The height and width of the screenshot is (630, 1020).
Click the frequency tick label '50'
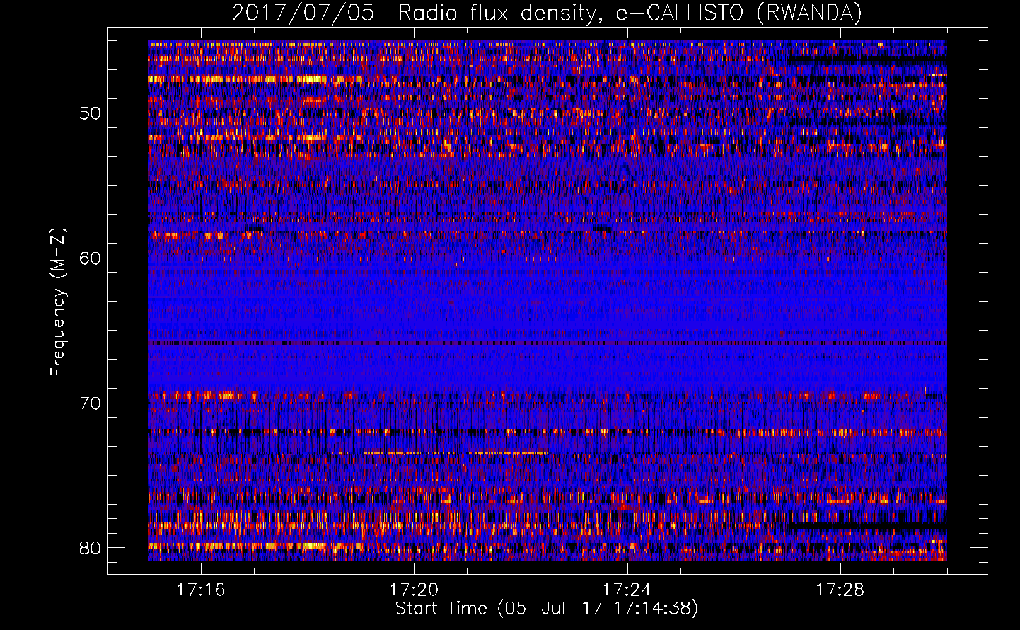coord(90,113)
